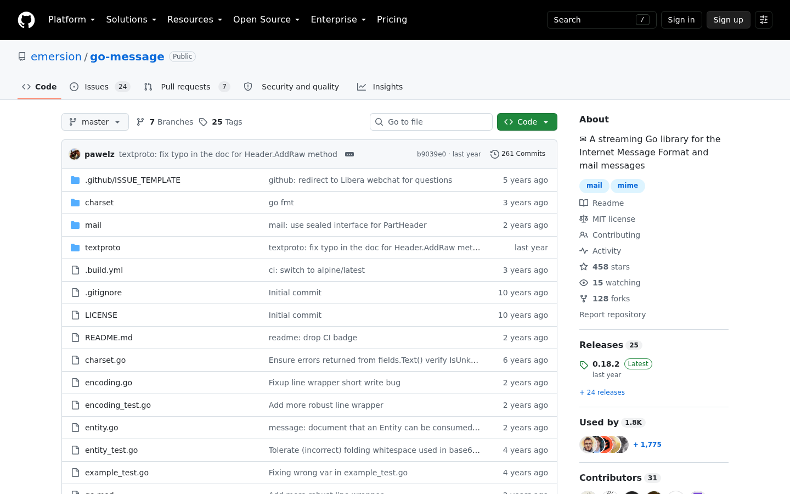Click the + 1,775 used by link
Image resolution: width=790 pixels, height=494 pixels.
pos(647,445)
